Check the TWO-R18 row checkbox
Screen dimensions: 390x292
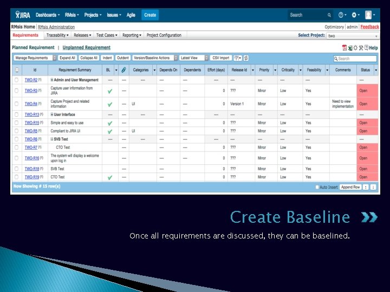(16, 169)
